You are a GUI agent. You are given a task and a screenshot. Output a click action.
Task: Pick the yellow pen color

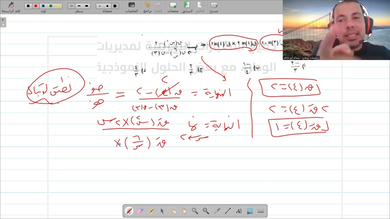(x=58, y=6)
